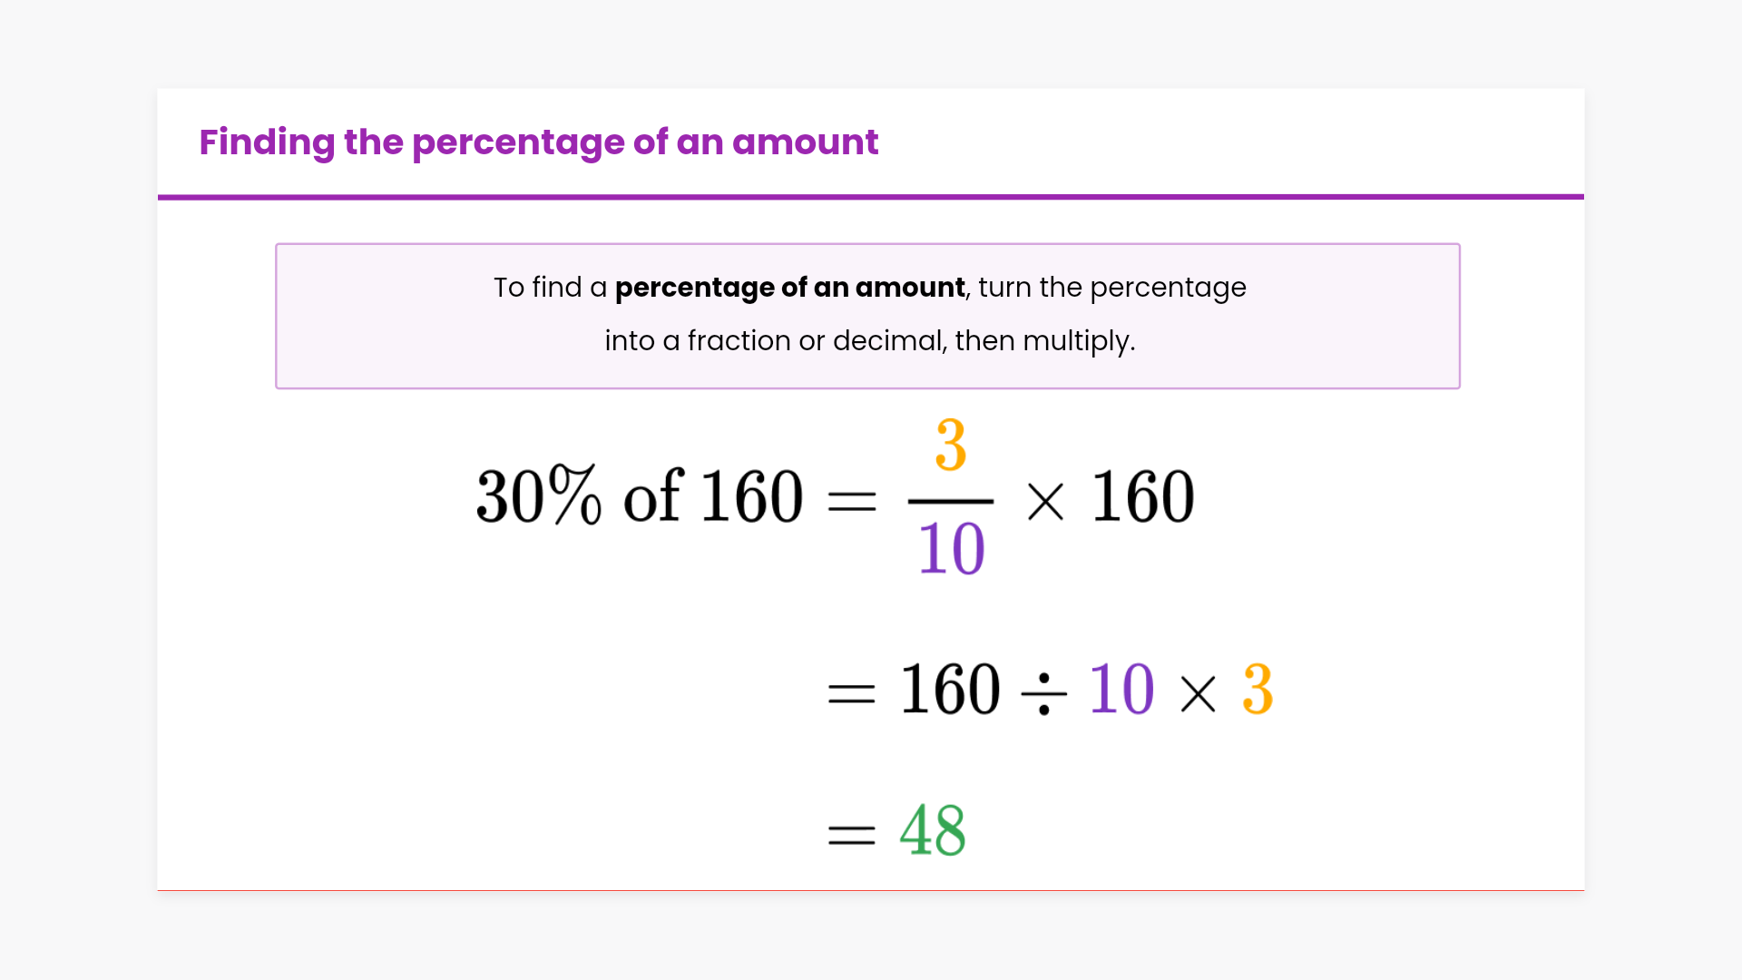The width and height of the screenshot is (1742, 980).
Task: Click the purple denominator 10 in the fraction
Action: [951, 549]
